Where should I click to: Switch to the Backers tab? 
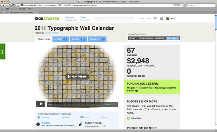[x=78, y=39]
